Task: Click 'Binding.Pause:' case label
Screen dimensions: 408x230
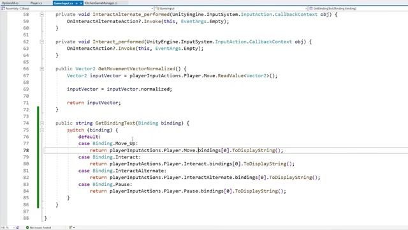Action: 112,185
